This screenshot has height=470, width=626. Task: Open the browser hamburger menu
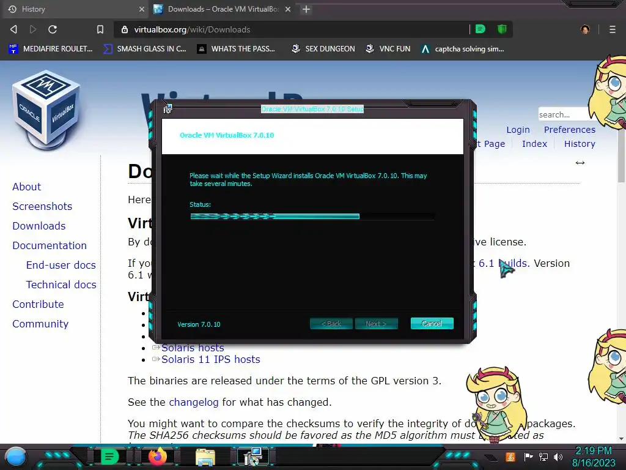coord(613,29)
